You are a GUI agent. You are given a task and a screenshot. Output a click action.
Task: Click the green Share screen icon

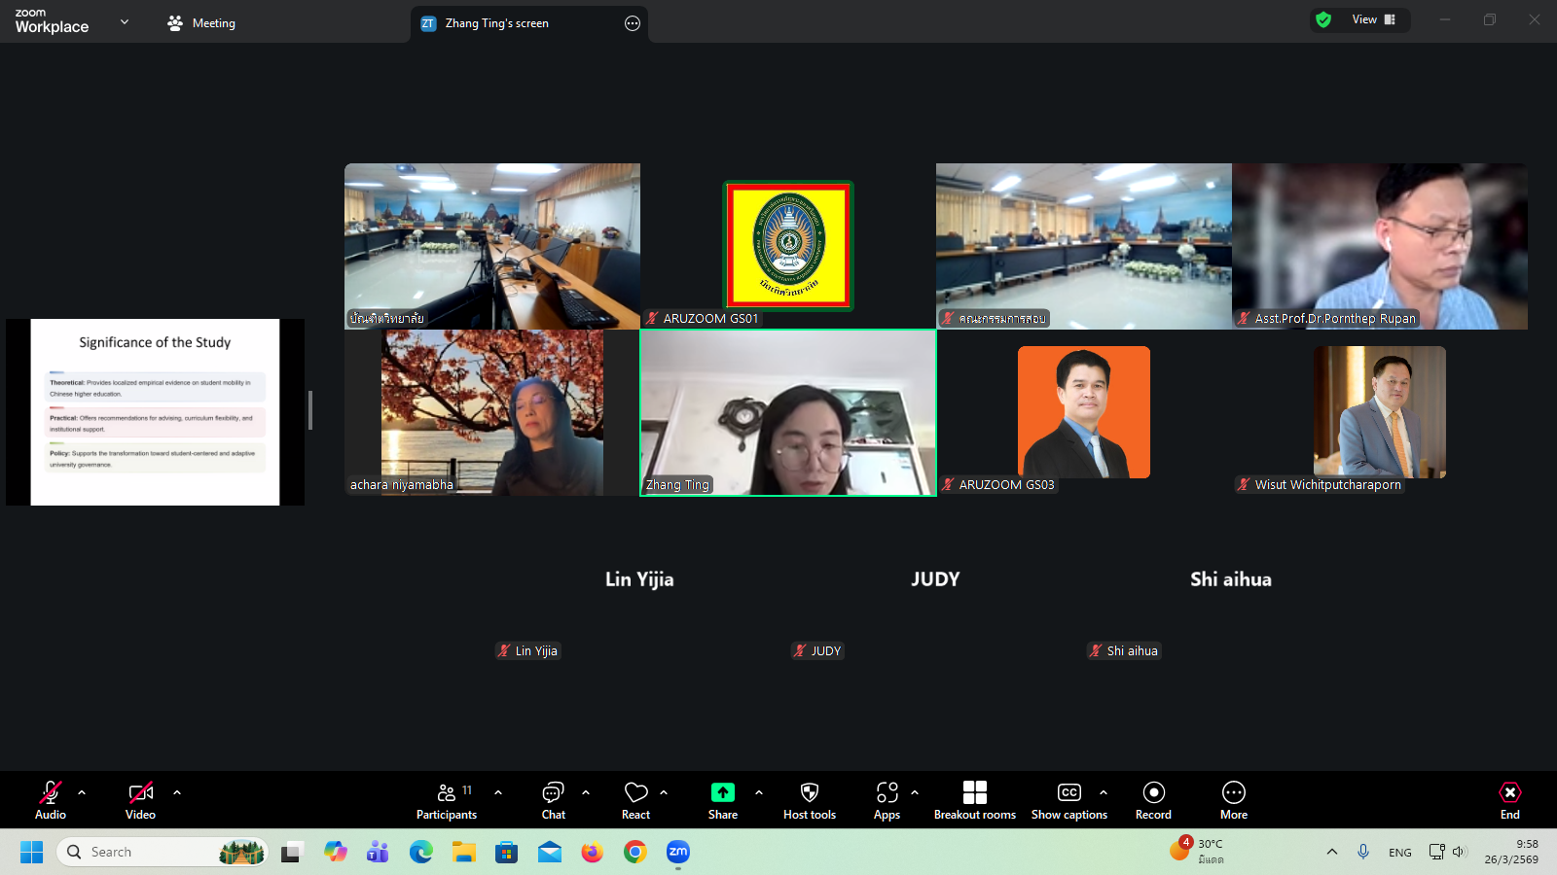722,793
